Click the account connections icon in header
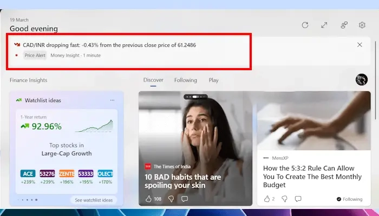This screenshot has height=216, width=379. tap(344, 25)
